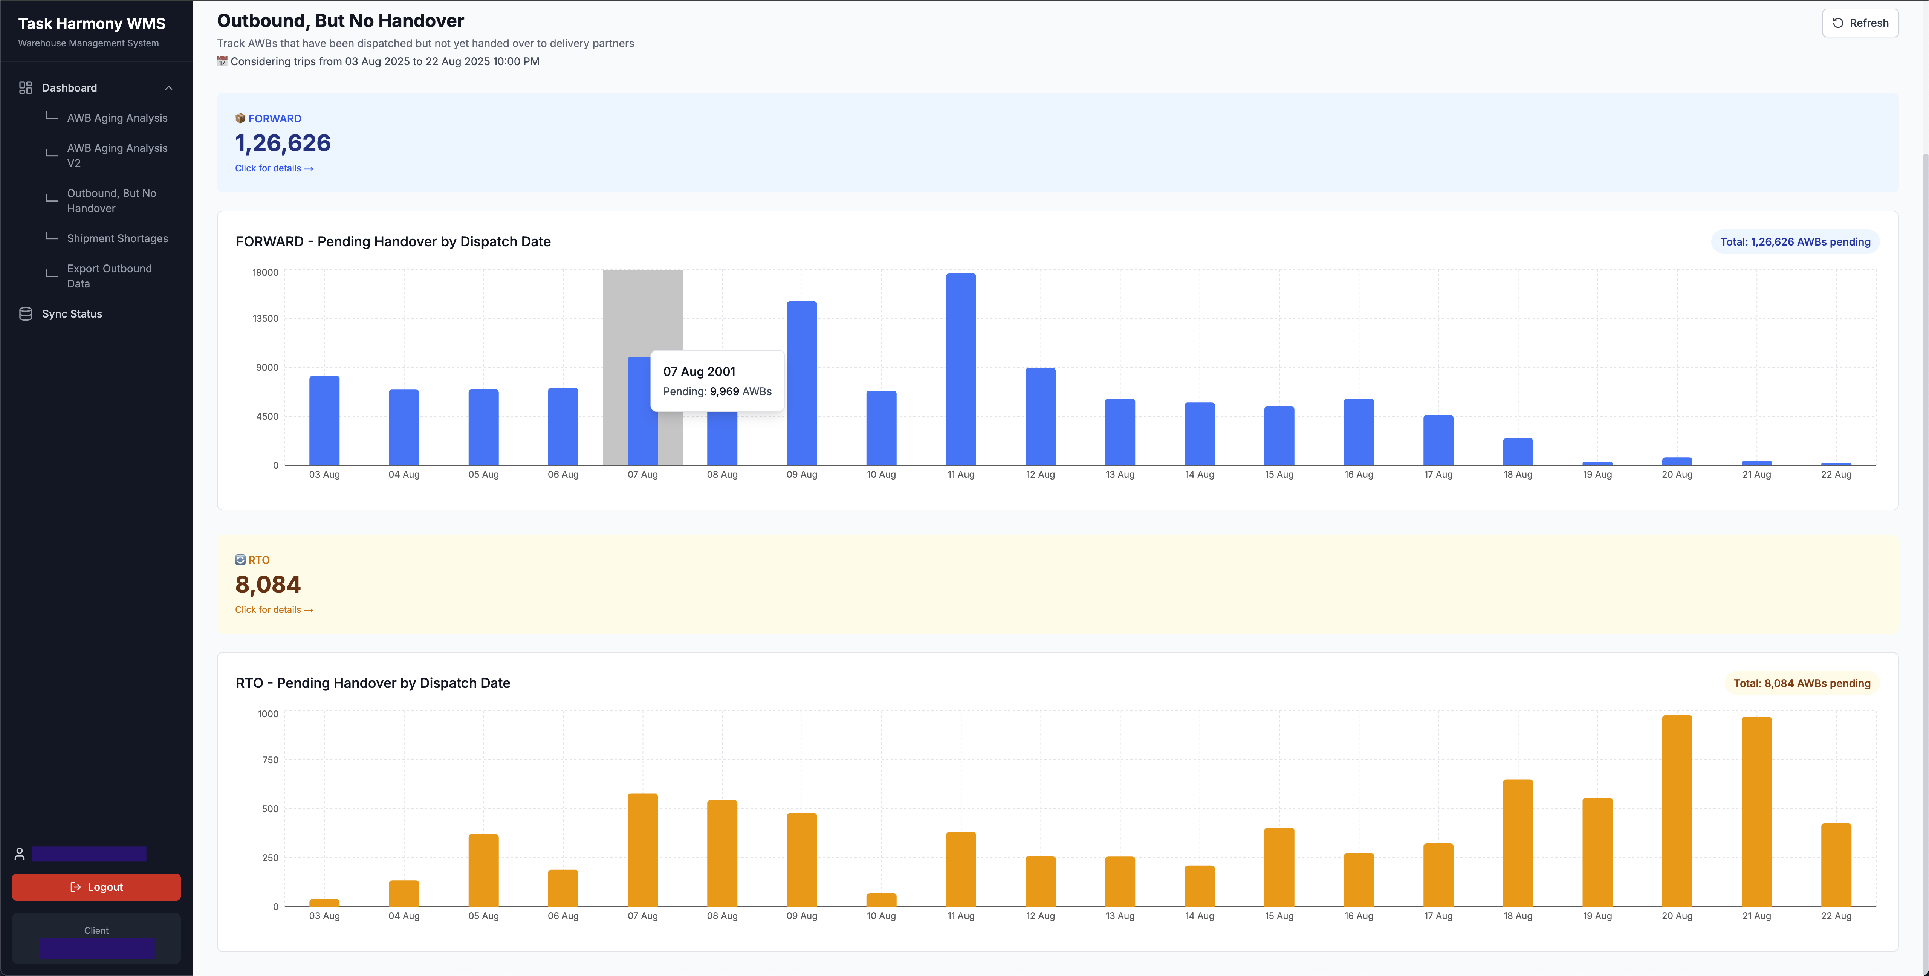Click the calendar icon beside trip dates

coord(222,61)
